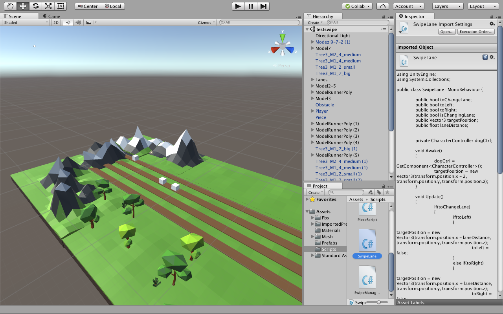
Task: Adjust the Project icon size slider
Action: [x=379, y=302]
